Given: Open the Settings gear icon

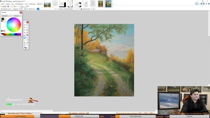Looking at the screenshot, I should click(x=206, y=4).
